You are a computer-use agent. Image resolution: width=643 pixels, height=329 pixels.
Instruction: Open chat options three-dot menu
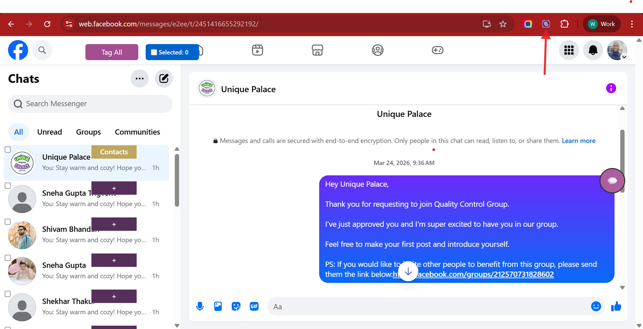coord(140,78)
